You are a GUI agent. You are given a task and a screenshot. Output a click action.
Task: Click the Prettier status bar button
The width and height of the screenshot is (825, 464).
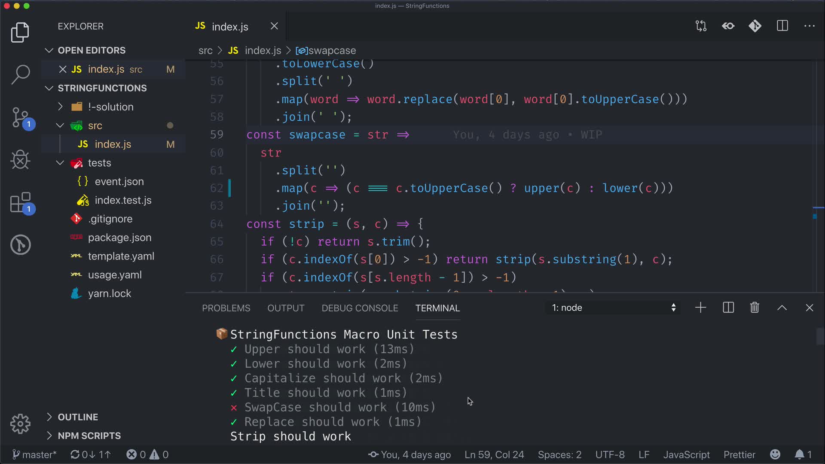[x=739, y=455]
